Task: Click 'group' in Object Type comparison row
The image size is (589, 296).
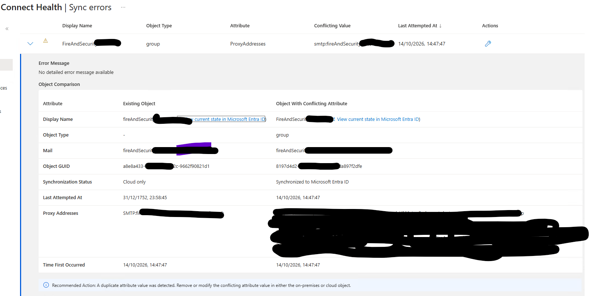Action: [x=282, y=135]
